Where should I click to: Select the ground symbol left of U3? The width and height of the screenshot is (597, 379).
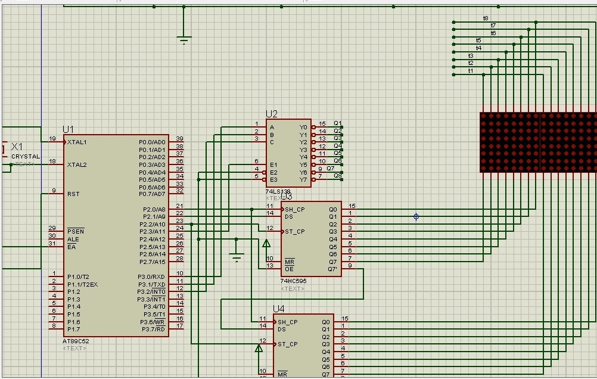pyautogui.click(x=237, y=256)
